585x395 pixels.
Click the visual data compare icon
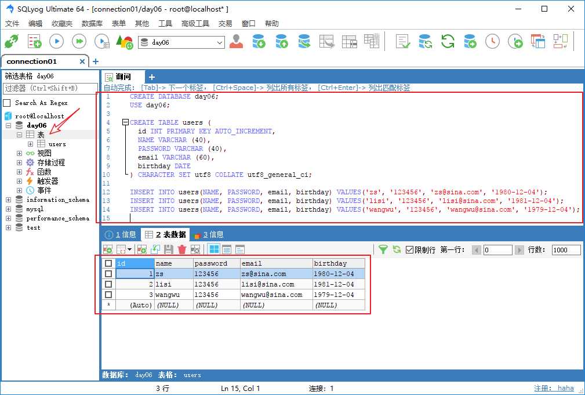[537, 41]
